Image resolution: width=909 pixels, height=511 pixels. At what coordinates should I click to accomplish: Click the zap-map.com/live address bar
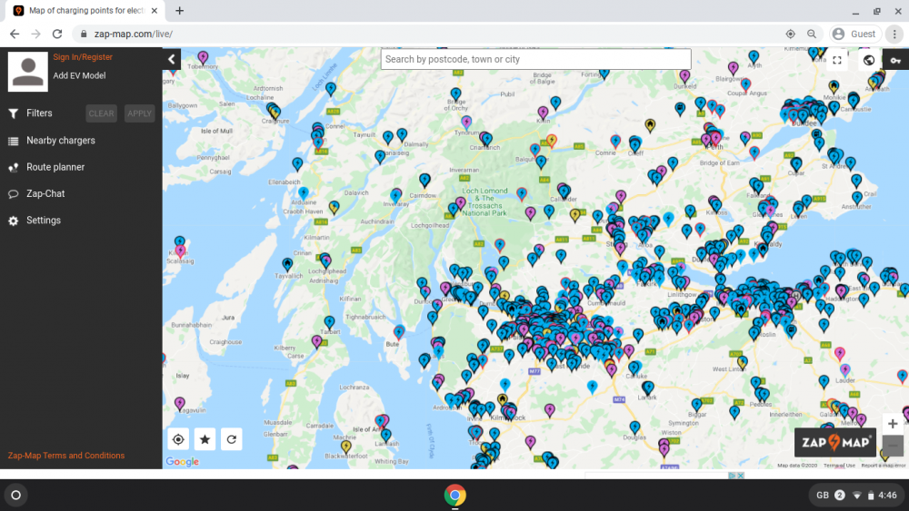click(x=134, y=34)
